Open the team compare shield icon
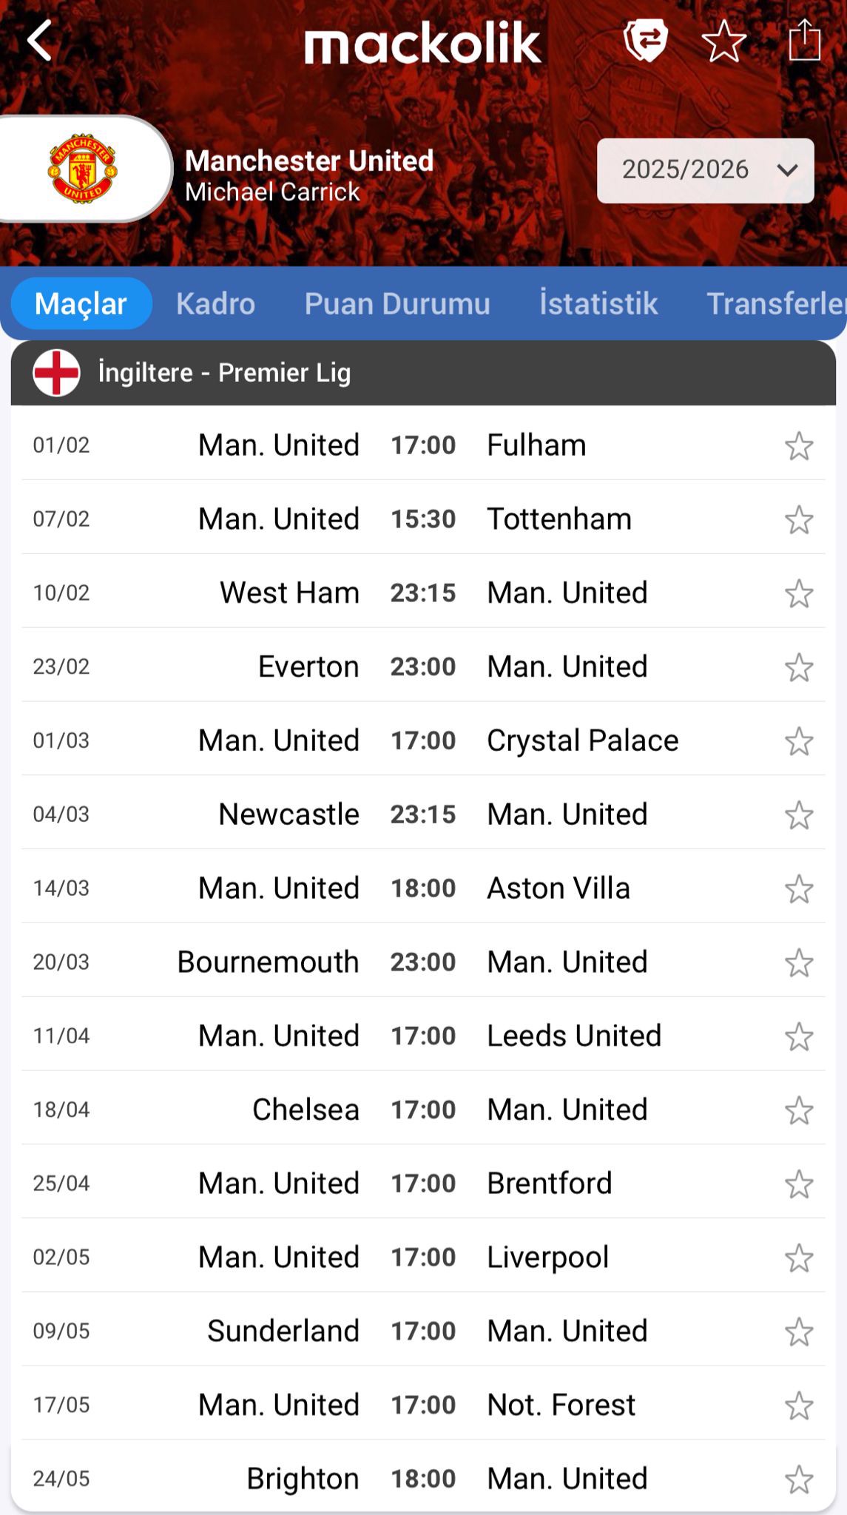Image resolution: width=847 pixels, height=1515 pixels. click(645, 40)
